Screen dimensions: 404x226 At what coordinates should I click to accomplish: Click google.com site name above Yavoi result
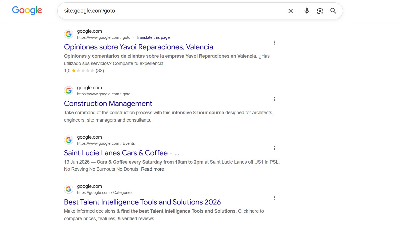[89, 31]
